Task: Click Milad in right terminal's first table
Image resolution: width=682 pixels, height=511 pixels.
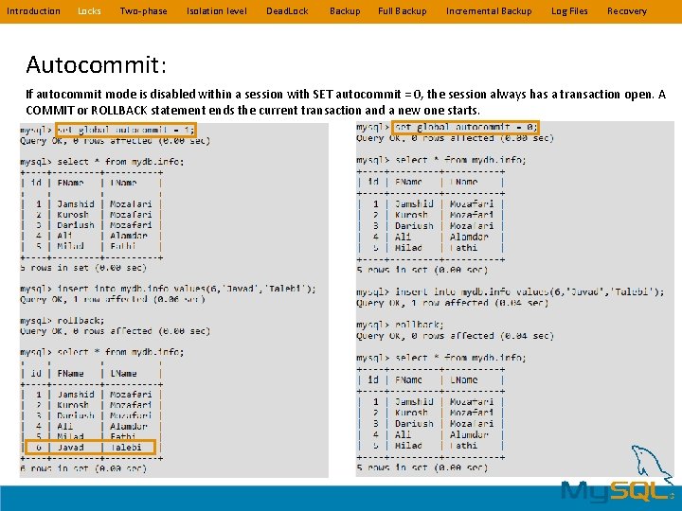Action: click(x=408, y=248)
